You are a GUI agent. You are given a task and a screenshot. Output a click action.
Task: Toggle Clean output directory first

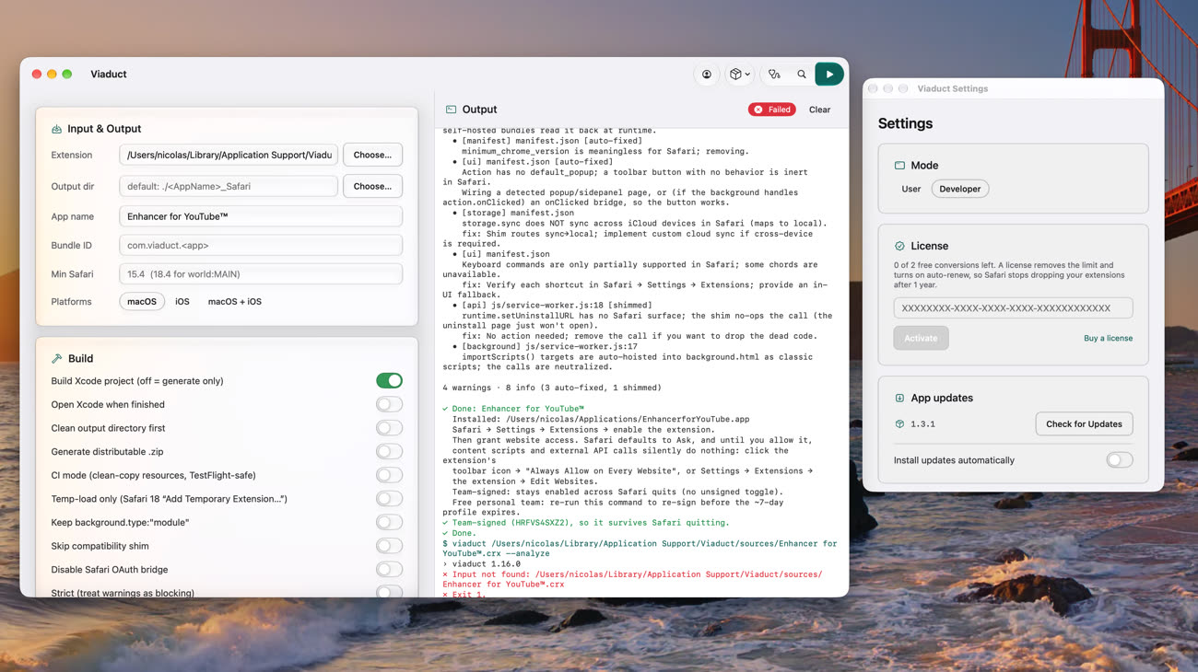tap(389, 428)
